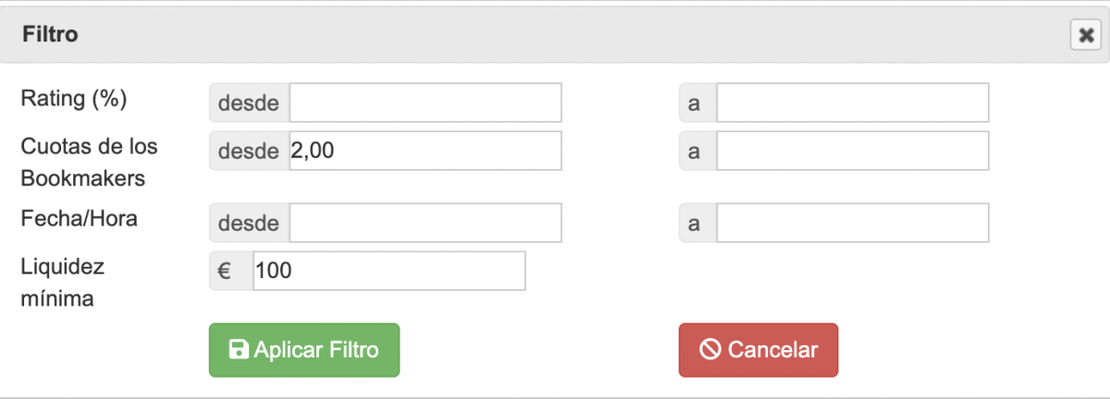Focus the Rating 'a' upper-limit field
The width and height of the screenshot is (1110, 399).
(x=852, y=103)
